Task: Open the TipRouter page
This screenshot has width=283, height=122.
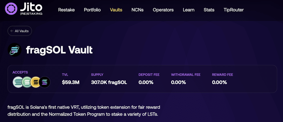Action: [234, 10]
